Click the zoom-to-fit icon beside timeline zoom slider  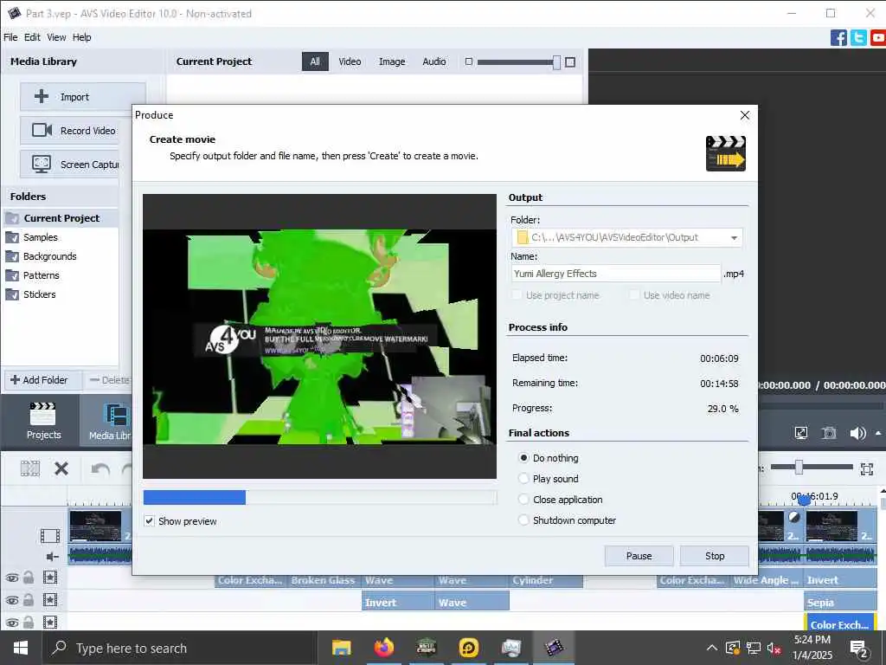tap(866, 468)
